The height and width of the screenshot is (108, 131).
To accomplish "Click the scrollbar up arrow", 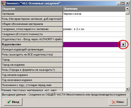I will (x=127, y=8).
